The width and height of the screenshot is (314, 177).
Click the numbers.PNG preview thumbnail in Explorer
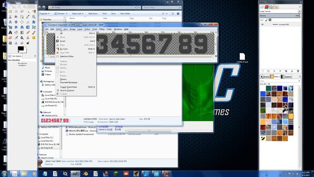coord(54,120)
